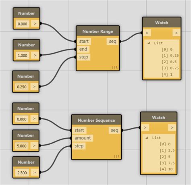Viewport: 191px width, 185px height.
Task: Select list item [1] 0.25
Action: (170, 56)
